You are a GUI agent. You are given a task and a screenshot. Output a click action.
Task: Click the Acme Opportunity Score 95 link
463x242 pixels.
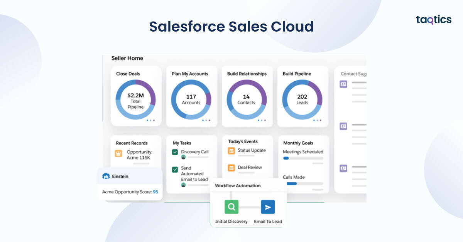[155, 192]
